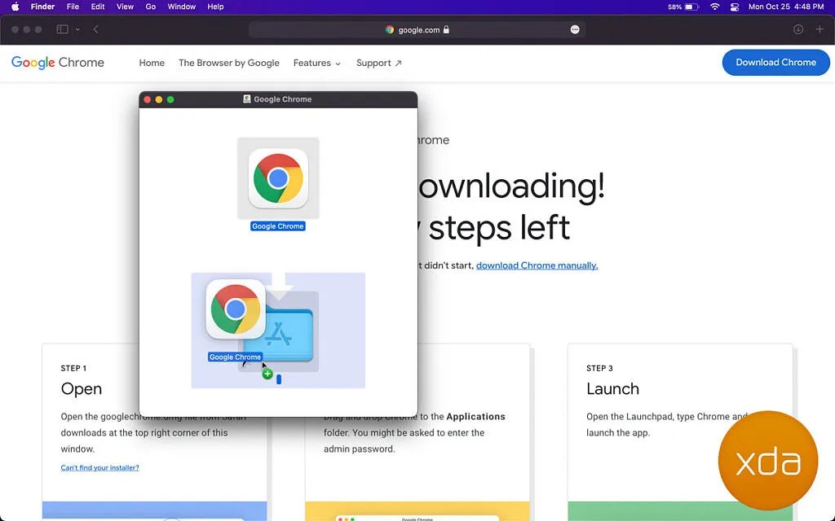The height and width of the screenshot is (521, 835).
Task: Open the download Chrome manually link
Action: pyautogui.click(x=537, y=265)
